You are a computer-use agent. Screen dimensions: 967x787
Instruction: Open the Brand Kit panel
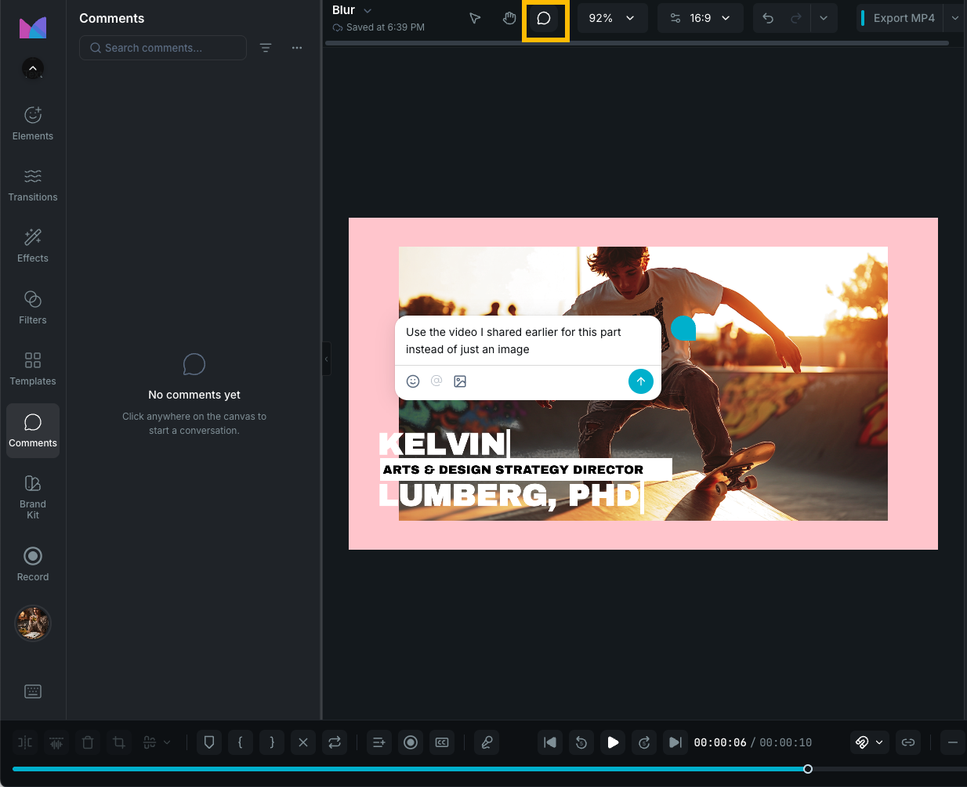click(33, 497)
